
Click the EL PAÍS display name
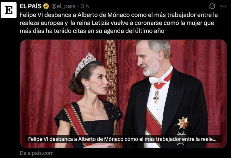pyautogui.click(x=31, y=6)
